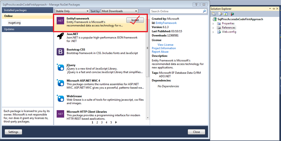The height and width of the screenshot is (141, 281).
Task: Expand the References node in Solution Explorer
Action: (213, 28)
